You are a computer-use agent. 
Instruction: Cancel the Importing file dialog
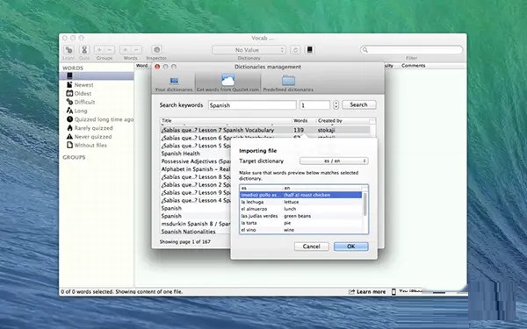[x=311, y=247]
